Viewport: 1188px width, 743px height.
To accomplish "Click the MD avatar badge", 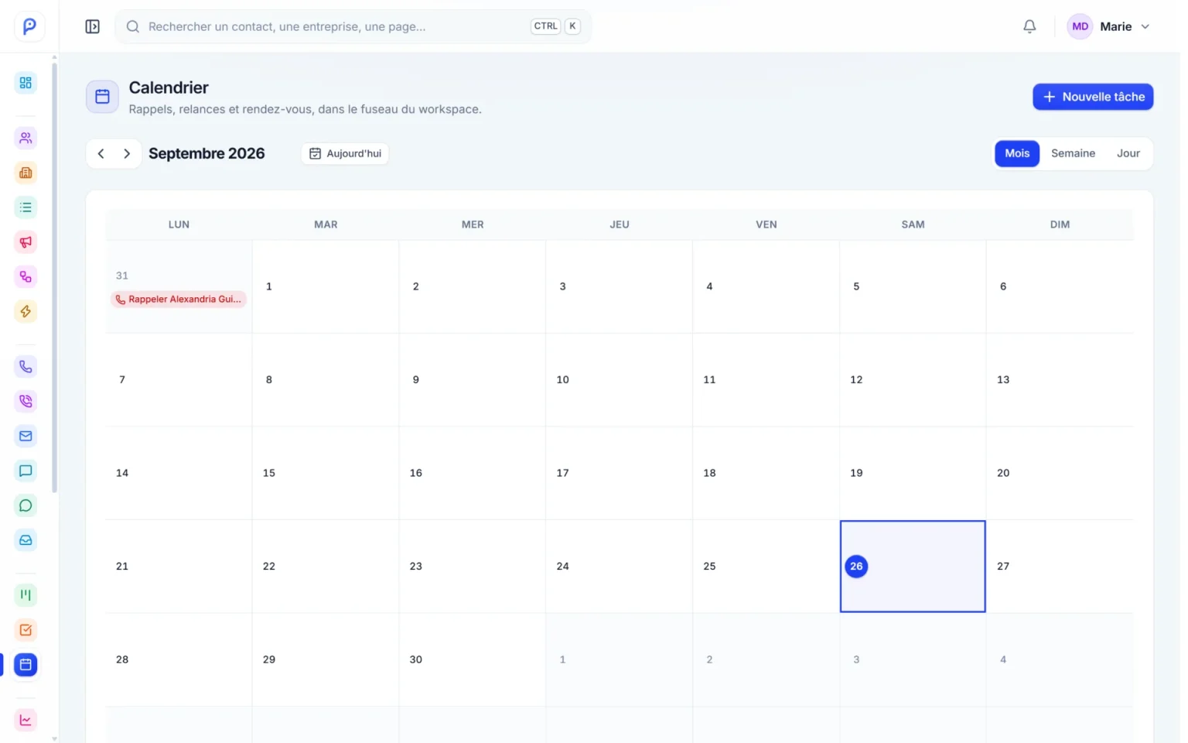I will point(1080,26).
